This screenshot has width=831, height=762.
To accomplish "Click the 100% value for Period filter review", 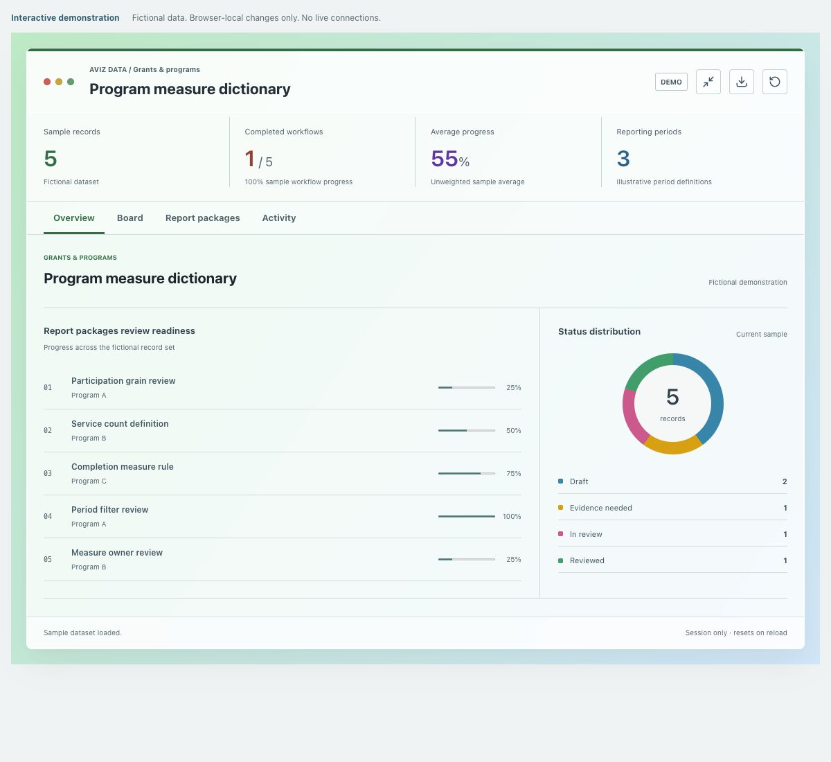I will (x=512, y=517).
